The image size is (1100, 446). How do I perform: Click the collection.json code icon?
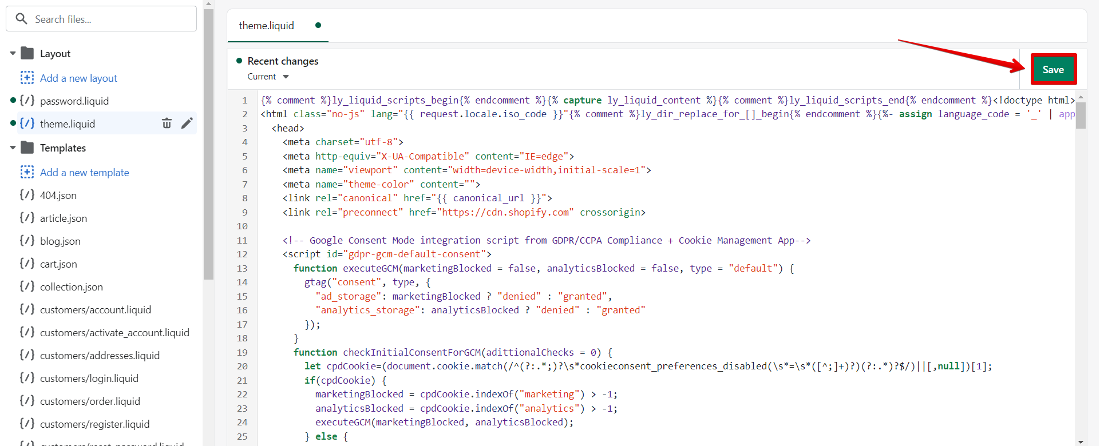point(27,286)
